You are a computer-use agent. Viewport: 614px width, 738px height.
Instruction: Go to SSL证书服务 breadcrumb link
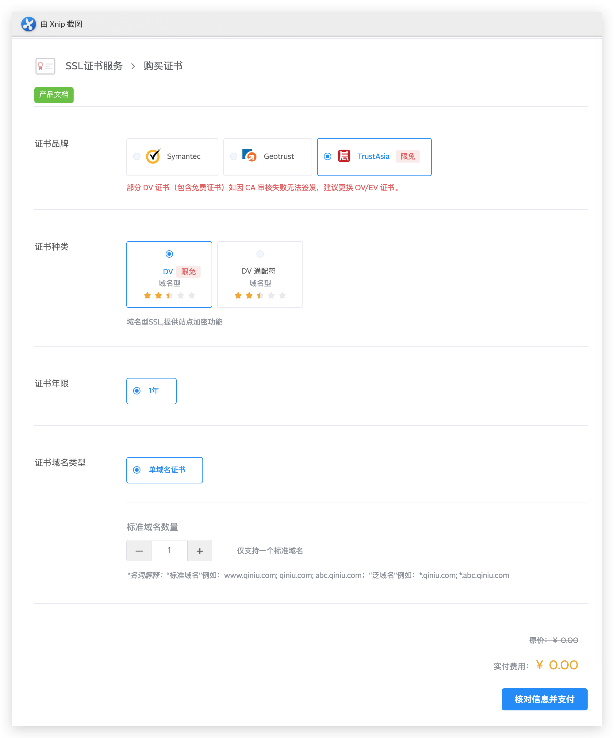[x=94, y=66]
